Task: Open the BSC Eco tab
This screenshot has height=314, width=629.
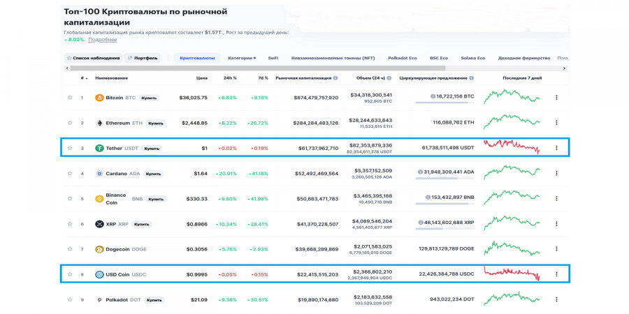Action: [x=439, y=58]
